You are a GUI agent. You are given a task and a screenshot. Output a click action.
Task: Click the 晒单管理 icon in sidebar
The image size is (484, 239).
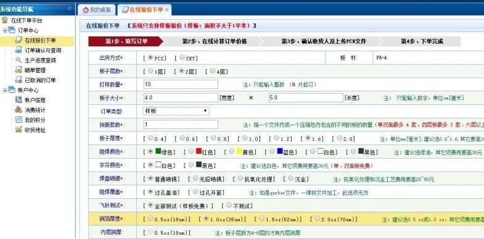coord(18,70)
